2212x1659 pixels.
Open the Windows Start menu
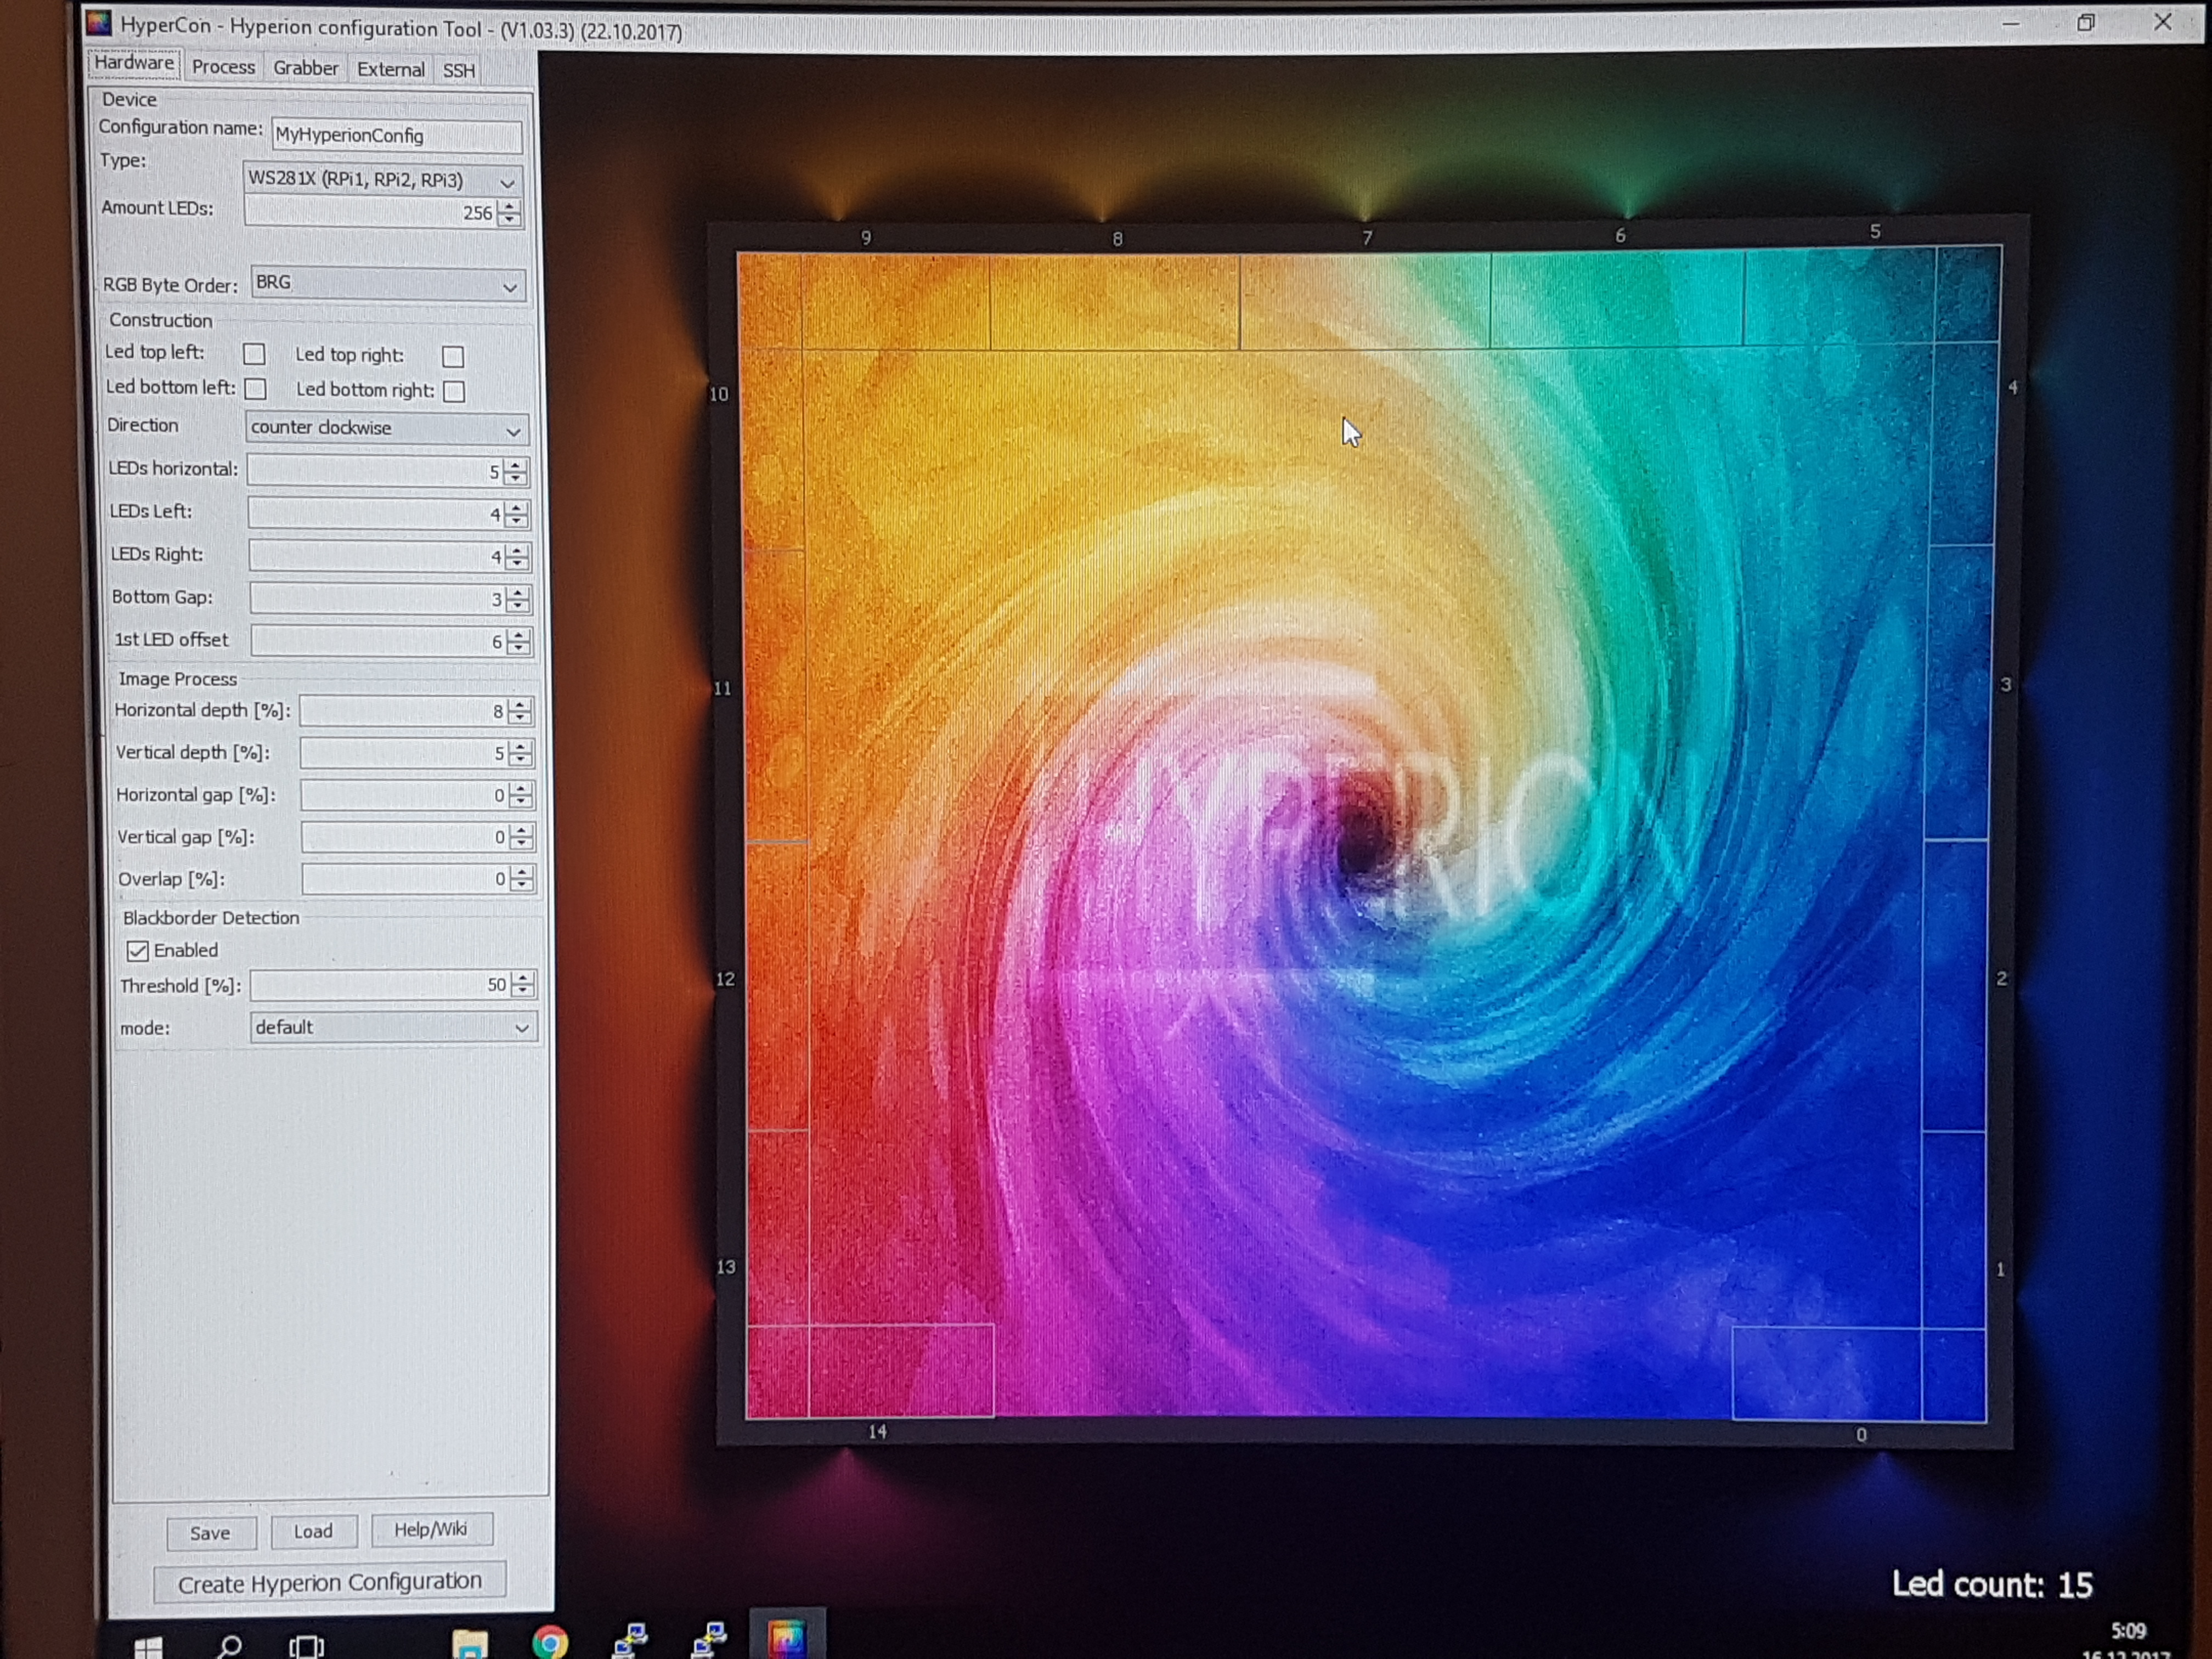pyautogui.click(x=148, y=1647)
